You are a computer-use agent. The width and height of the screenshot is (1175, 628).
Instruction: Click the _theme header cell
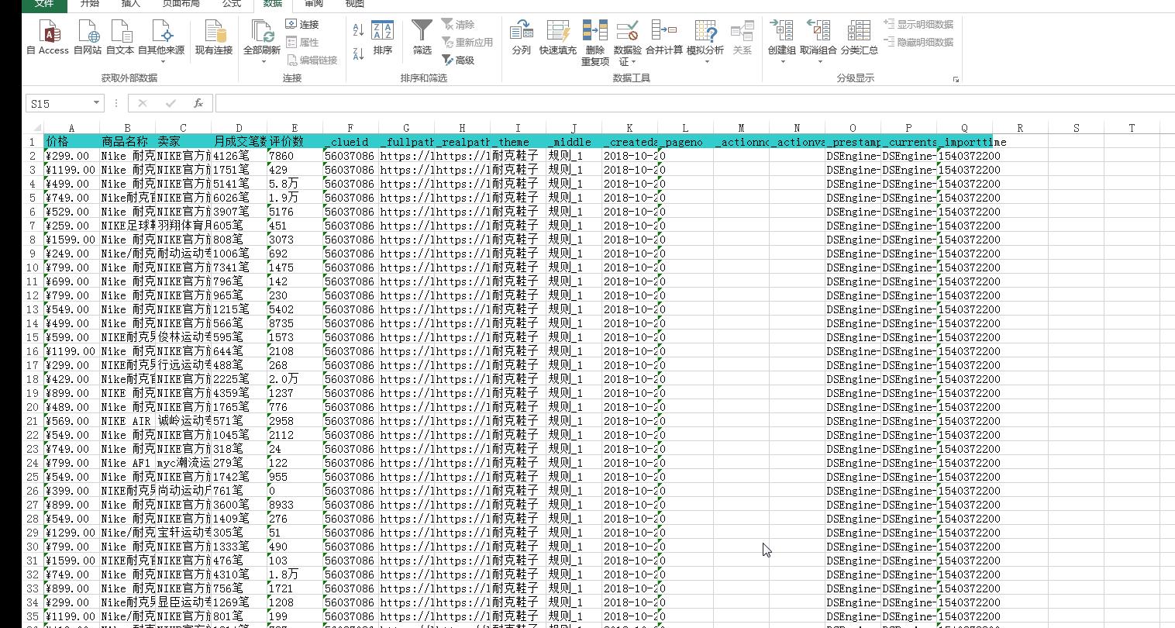(x=519, y=142)
